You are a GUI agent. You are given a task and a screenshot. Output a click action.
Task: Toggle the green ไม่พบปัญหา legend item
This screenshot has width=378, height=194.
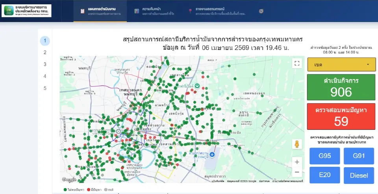(x=74, y=190)
